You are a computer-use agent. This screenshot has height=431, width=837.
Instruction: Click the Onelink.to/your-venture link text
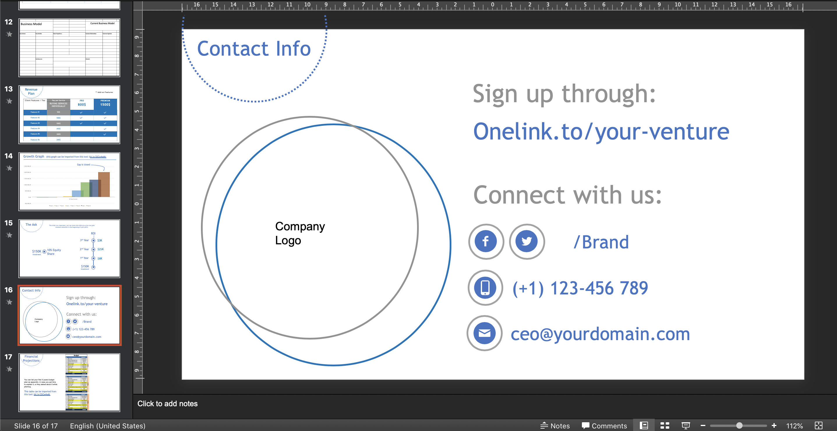601,132
